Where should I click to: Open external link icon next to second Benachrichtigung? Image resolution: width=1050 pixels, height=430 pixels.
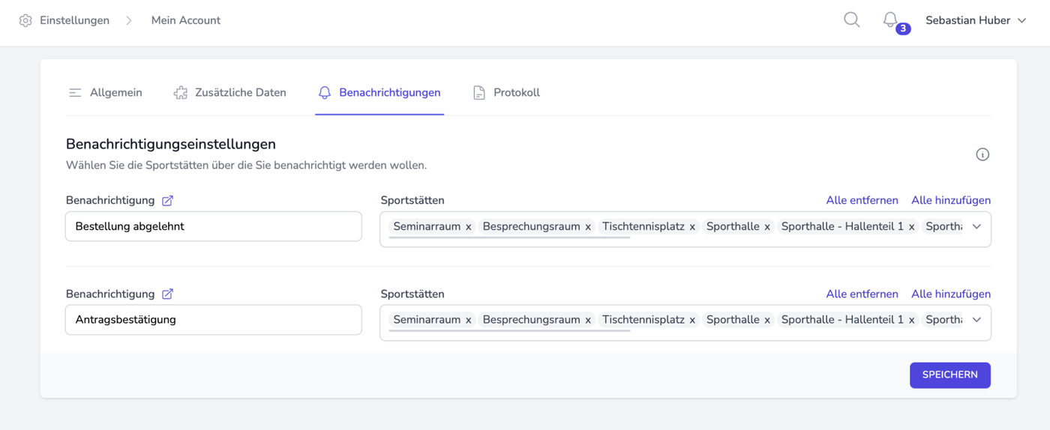pyautogui.click(x=167, y=294)
